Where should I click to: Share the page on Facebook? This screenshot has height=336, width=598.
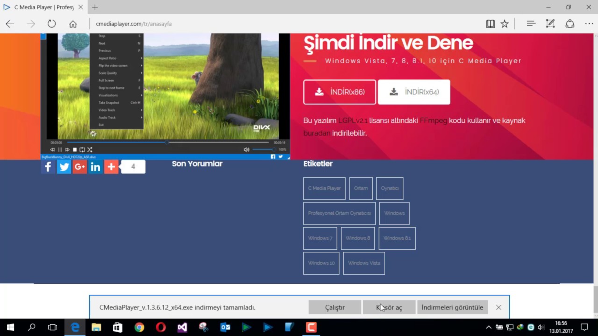coord(48,167)
